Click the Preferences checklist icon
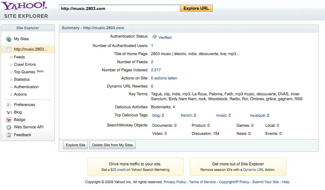Screen dimensions: 325x190 9,105
